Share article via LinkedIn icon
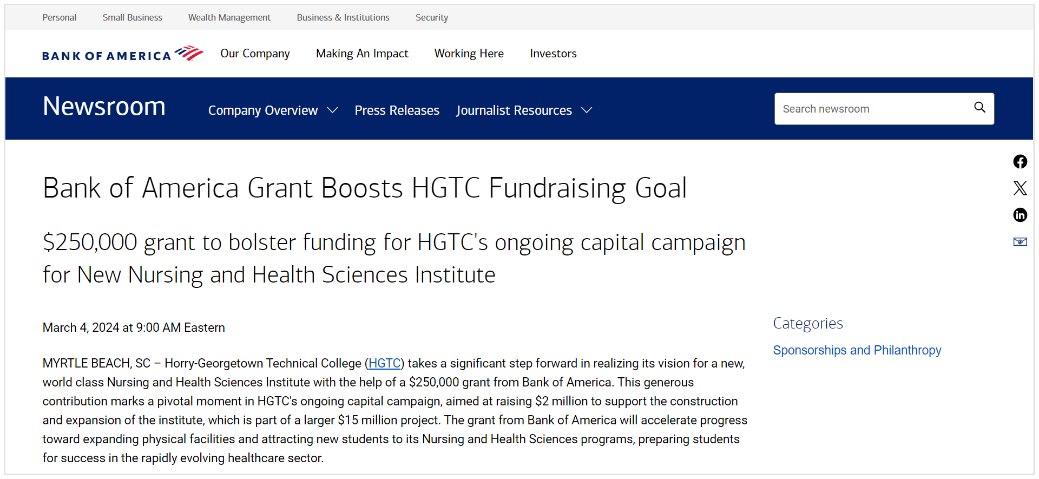1039x479 pixels. tap(1020, 215)
